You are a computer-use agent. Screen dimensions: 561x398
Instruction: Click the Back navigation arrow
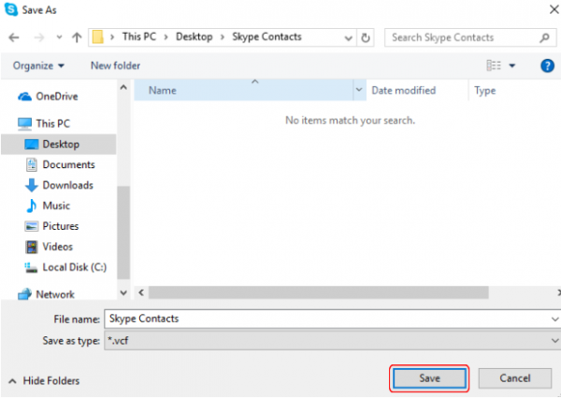(x=14, y=37)
